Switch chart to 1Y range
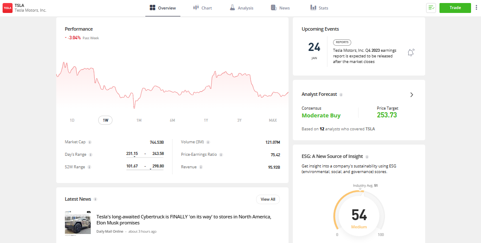 206,120
